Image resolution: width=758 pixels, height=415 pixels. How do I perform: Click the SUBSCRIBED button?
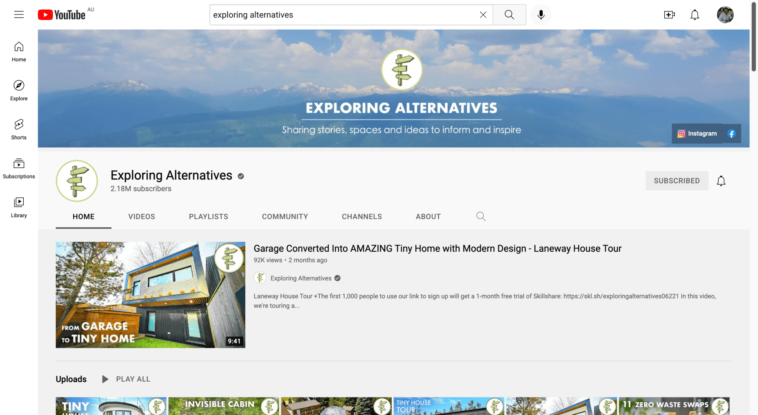click(x=677, y=181)
